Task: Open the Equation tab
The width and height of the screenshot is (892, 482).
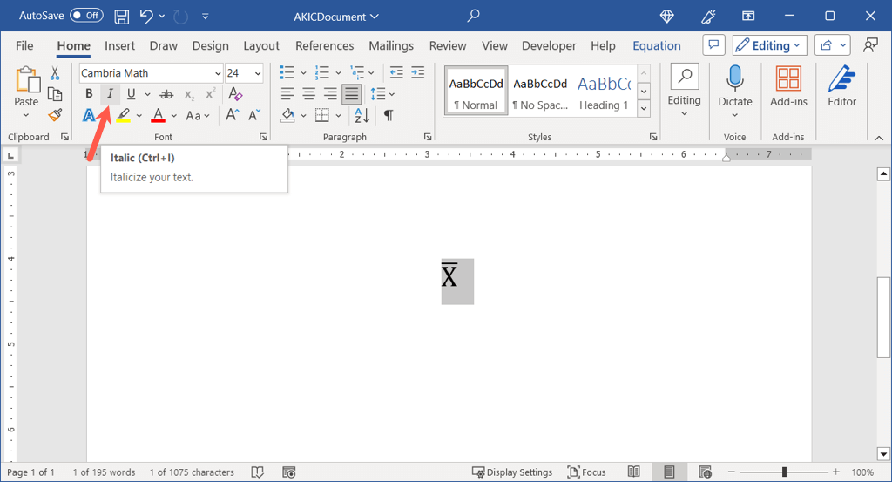Action: click(x=656, y=45)
